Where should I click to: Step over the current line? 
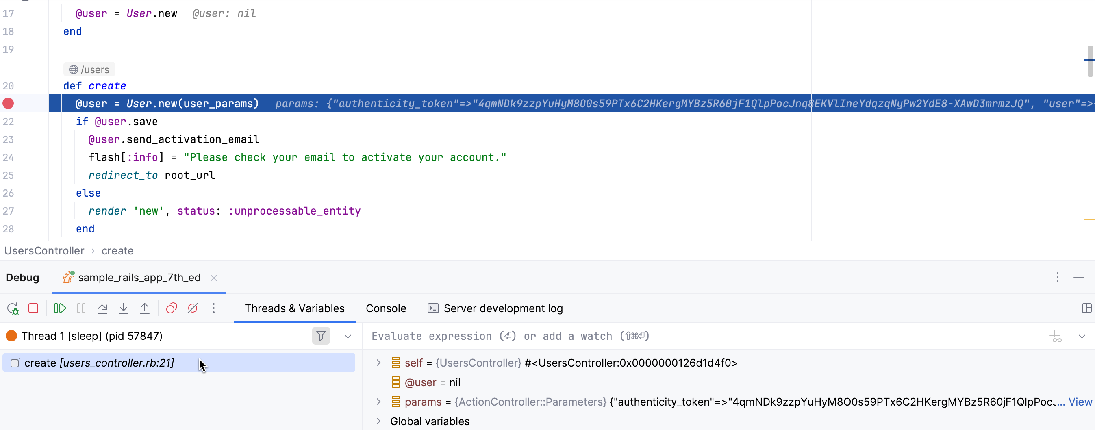pyautogui.click(x=102, y=308)
